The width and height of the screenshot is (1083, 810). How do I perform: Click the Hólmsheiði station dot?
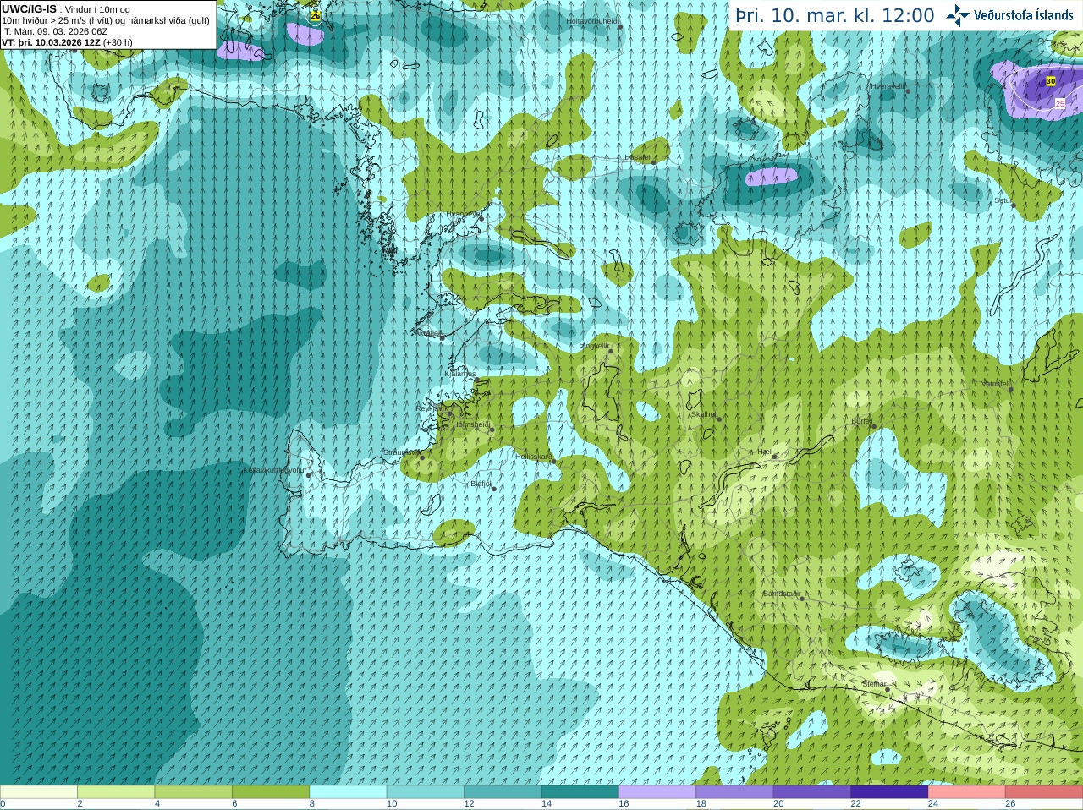492,430
